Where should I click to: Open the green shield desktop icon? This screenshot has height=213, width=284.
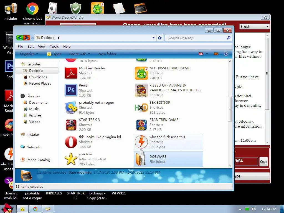click(x=75, y=8)
